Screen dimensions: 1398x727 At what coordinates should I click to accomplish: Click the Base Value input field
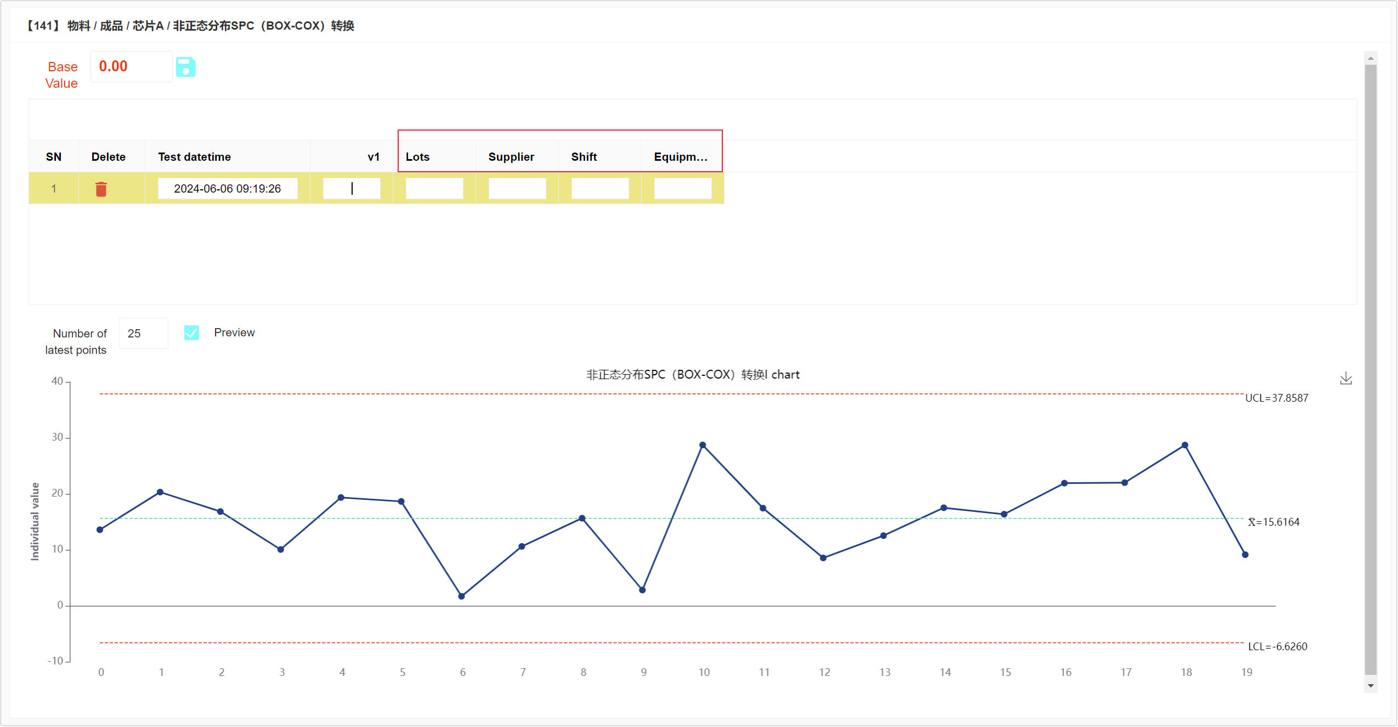(132, 66)
